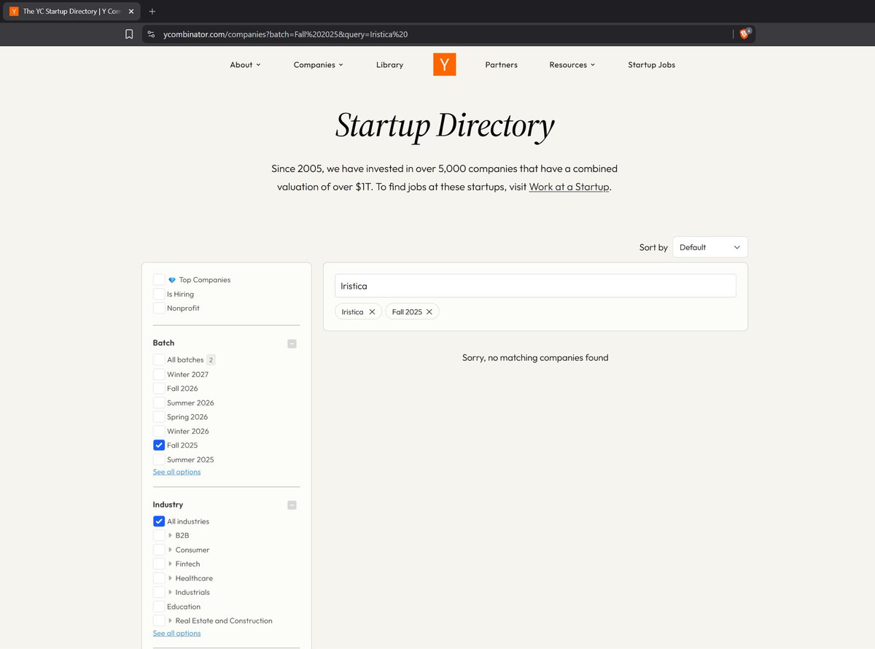Expand Real Estate and Construction subcategories
The image size is (875, 649).
tap(170, 621)
